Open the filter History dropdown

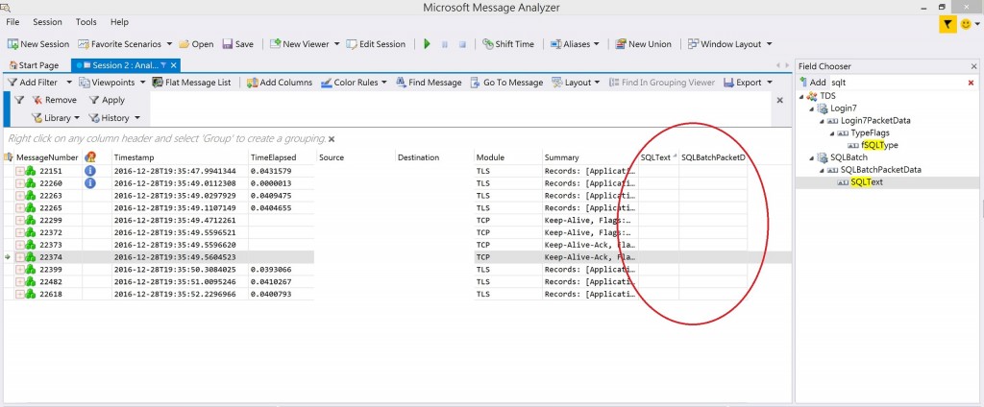tap(114, 118)
